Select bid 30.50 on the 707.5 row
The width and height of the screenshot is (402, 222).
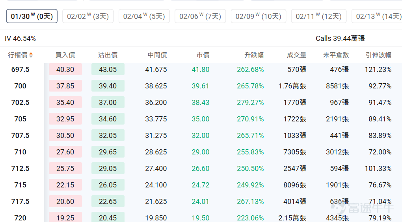pos(65,135)
